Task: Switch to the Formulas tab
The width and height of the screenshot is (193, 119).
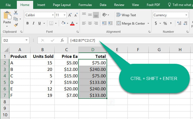Action: pyautogui.click(x=85, y=5)
